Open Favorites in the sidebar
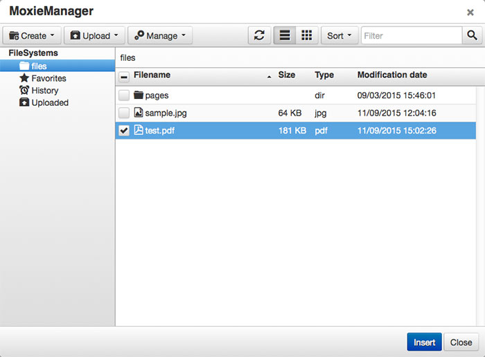 pyautogui.click(x=49, y=78)
